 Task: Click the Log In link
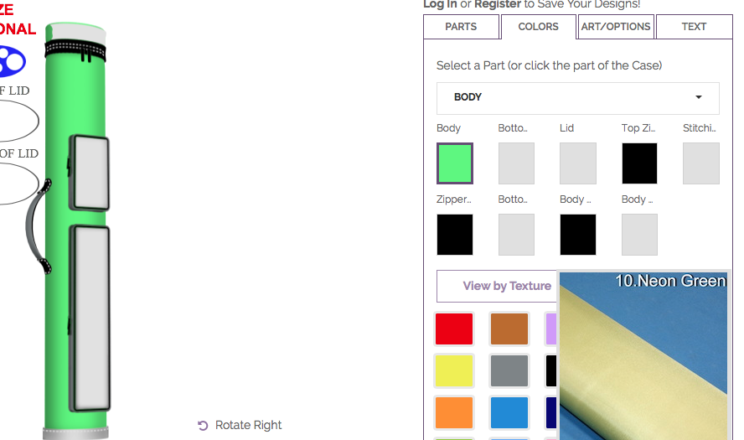tap(440, 4)
